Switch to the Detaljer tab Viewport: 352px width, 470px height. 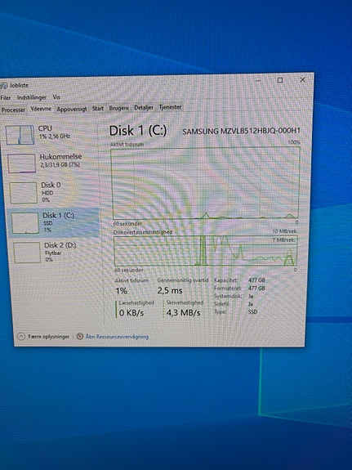click(144, 107)
